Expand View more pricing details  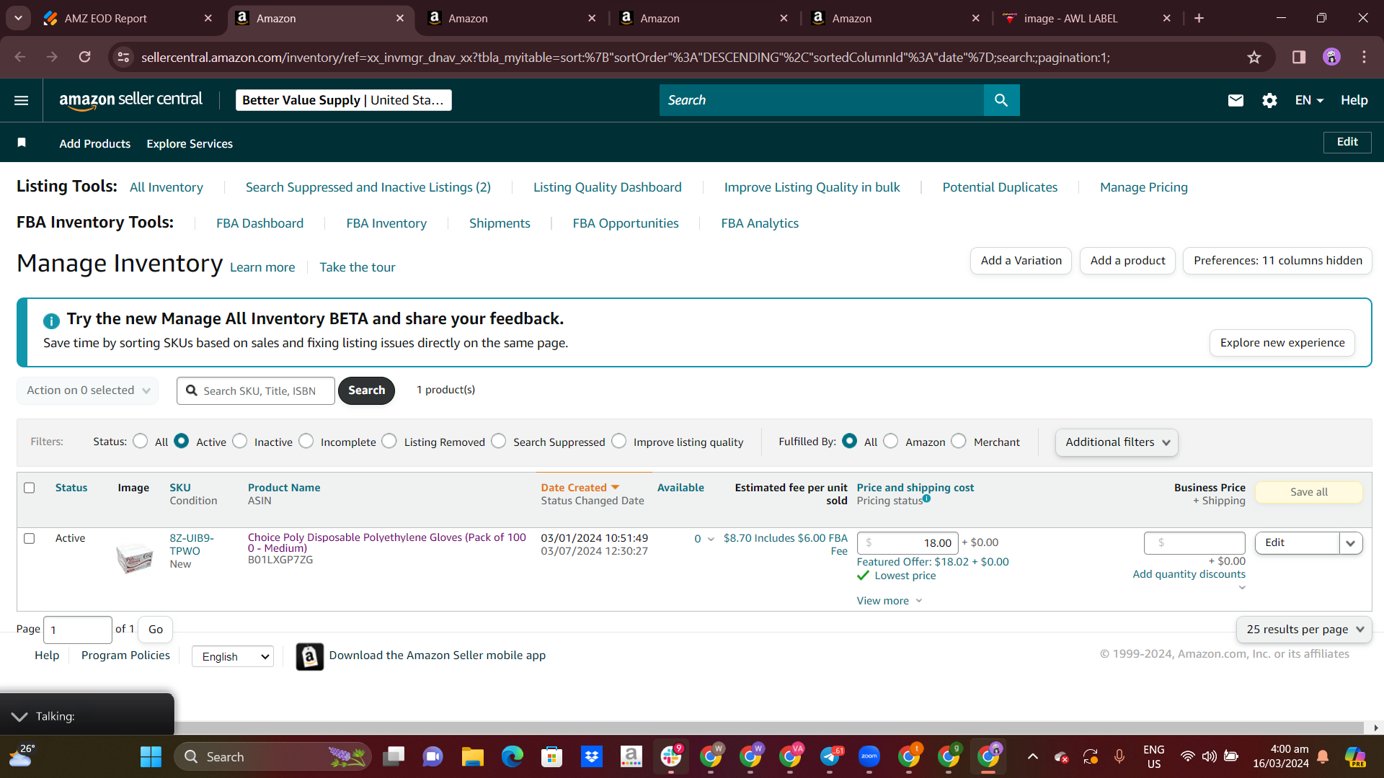(x=889, y=601)
